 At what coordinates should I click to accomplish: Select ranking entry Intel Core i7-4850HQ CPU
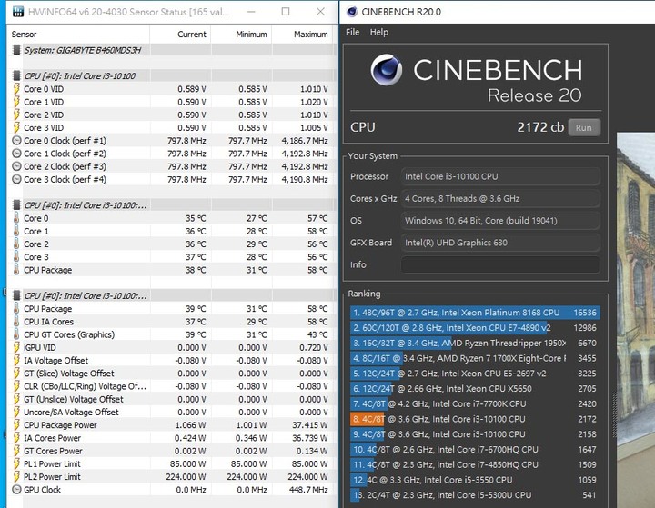pos(475,464)
